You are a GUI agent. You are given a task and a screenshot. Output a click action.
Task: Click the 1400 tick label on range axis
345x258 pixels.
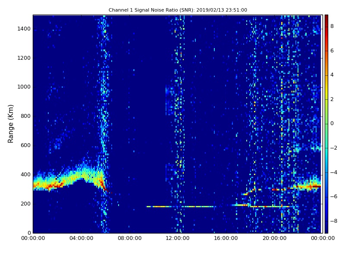coord(24,29)
